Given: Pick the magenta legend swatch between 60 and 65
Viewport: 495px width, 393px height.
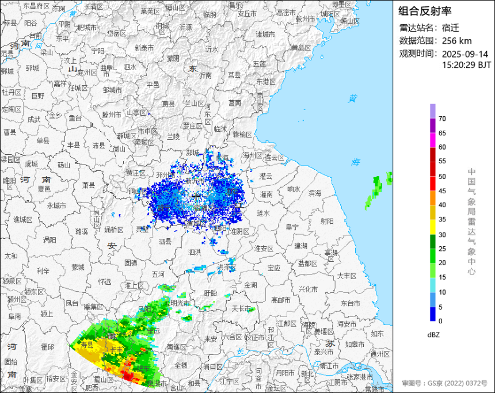Looking at the screenshot, I should coord(432,140).
